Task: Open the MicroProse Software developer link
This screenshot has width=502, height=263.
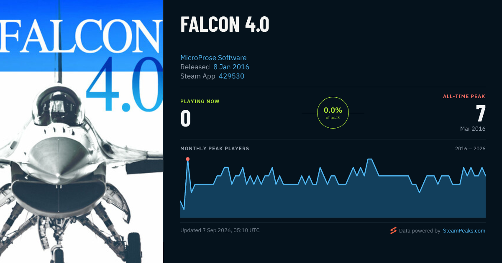Action: click(x=213, y=58)
